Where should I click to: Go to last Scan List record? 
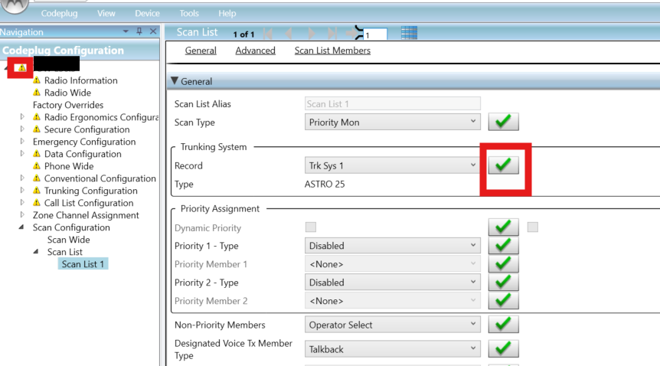[x=332, y=33]
